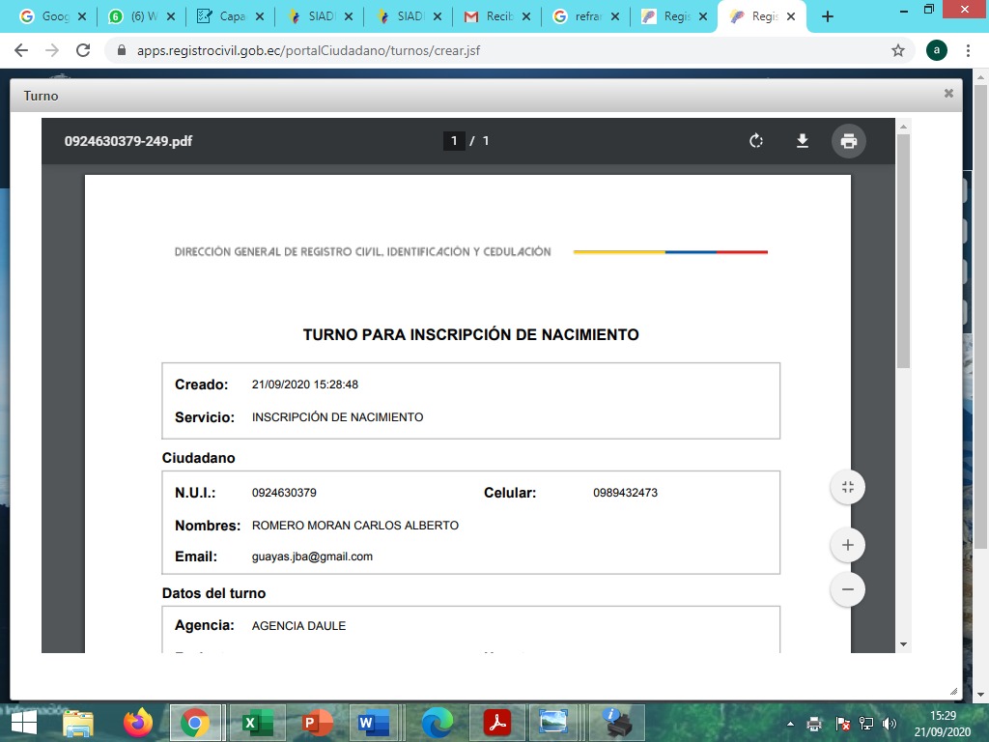Close the Turno dialog

[948, 94]
